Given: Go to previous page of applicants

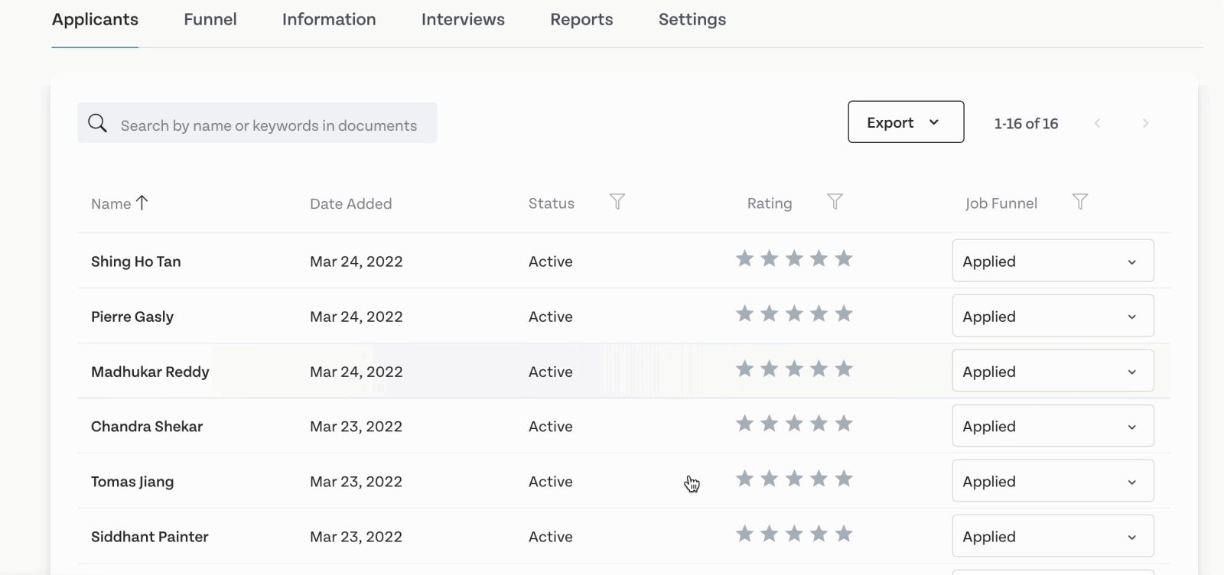Looking at the screenshot, I should point(1097,123).
